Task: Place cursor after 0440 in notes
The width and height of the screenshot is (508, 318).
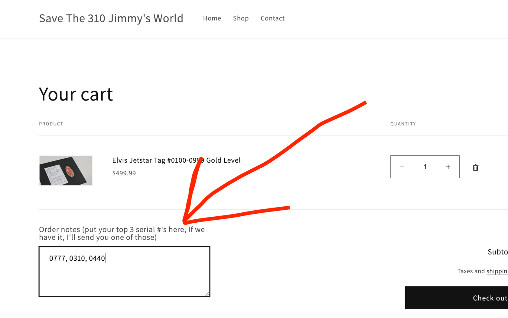Action: [106, 258]
